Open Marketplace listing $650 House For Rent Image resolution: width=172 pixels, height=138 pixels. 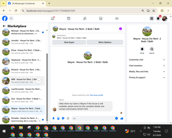tap(72, 38)
